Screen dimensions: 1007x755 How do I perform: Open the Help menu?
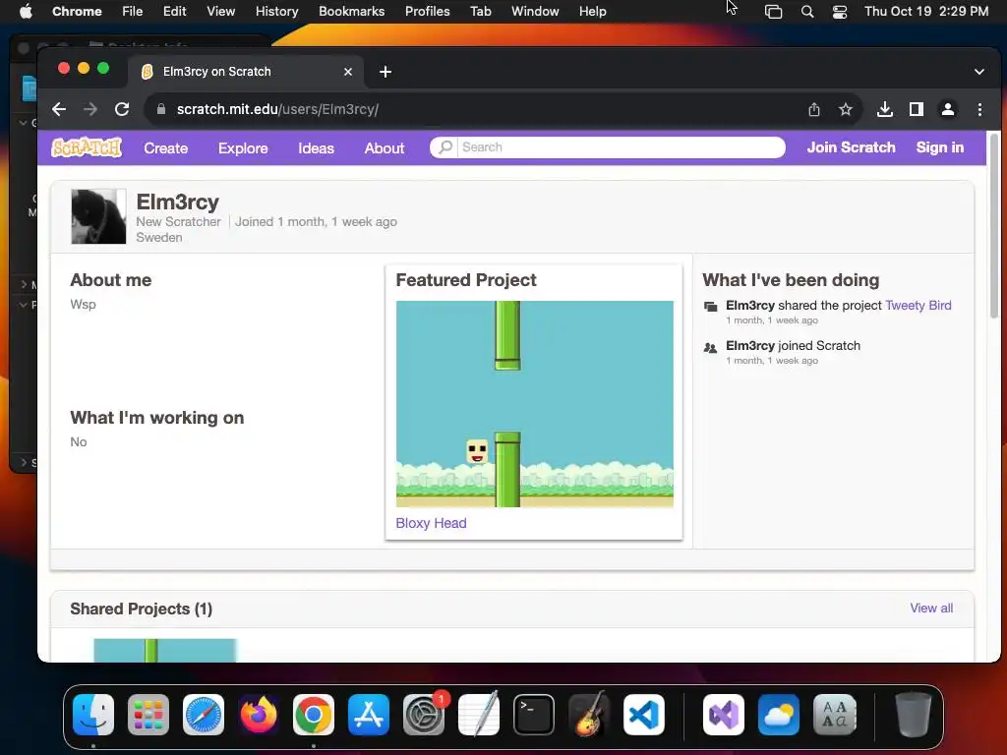click(592, 12)
